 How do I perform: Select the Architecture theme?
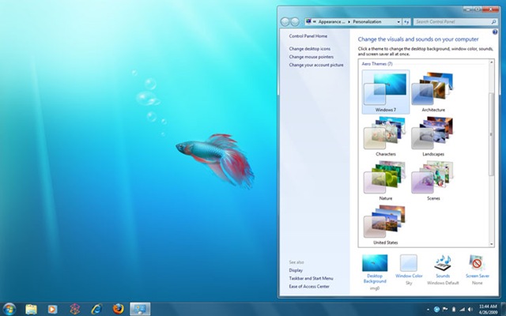[433, 92]
